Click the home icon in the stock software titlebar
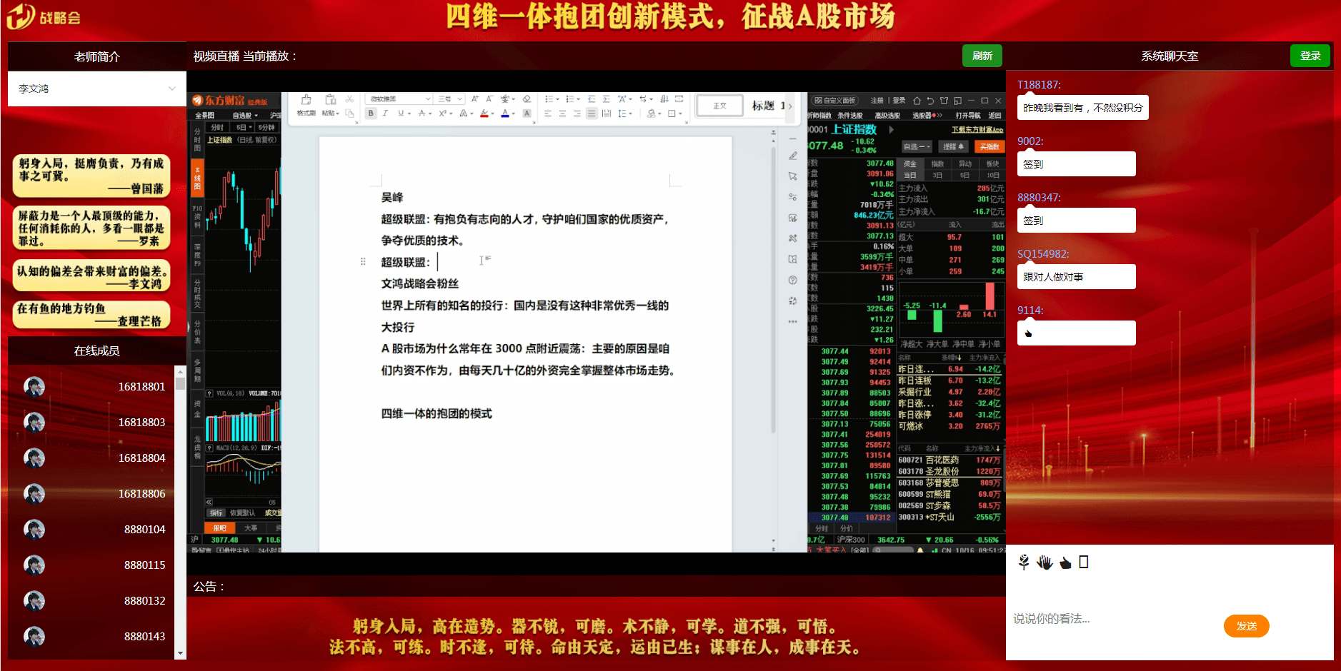Screen dimensions: 1341x671 click(x=917, y=101)
